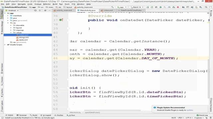Click the editor vertical scrollbar
213x119 pixels.
(209, 78)
